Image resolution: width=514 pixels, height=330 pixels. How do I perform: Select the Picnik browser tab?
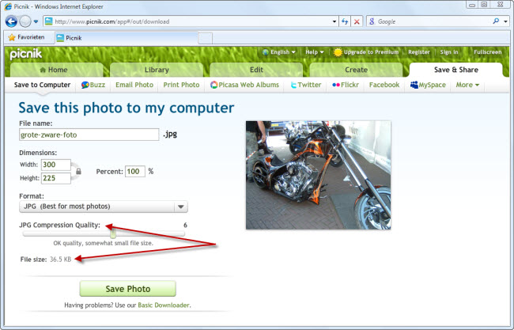[x=127, y=38]
